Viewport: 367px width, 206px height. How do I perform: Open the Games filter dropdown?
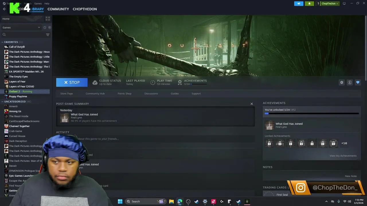(x=21, y=27)
